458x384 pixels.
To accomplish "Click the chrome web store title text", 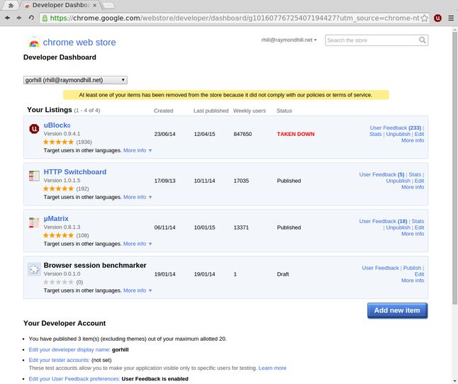I will (79, 43).
